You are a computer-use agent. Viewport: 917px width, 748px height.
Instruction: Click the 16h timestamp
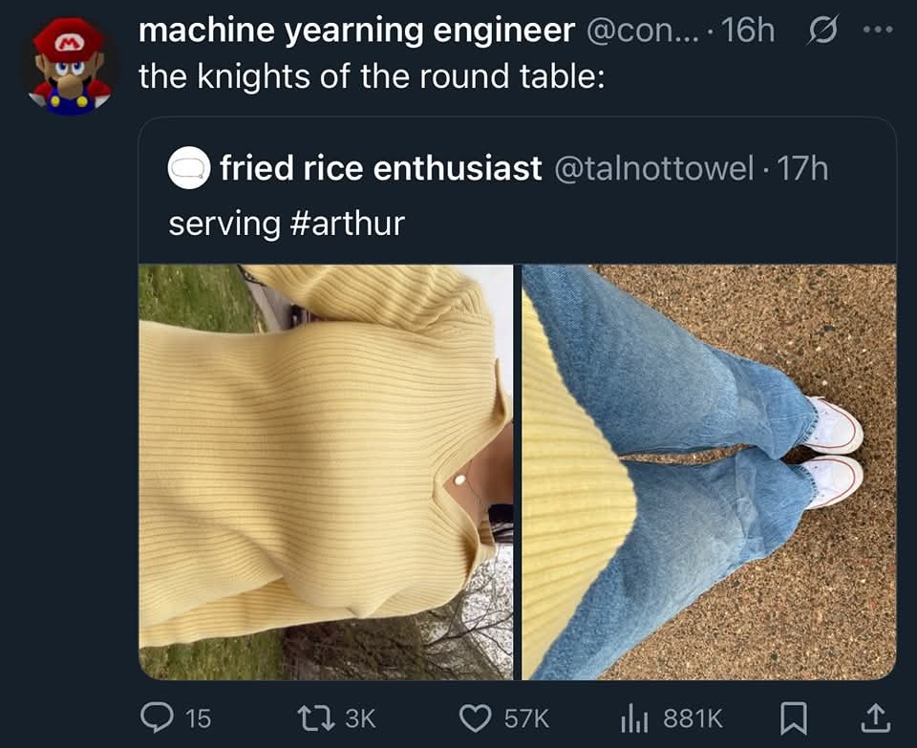click(748, 31)
